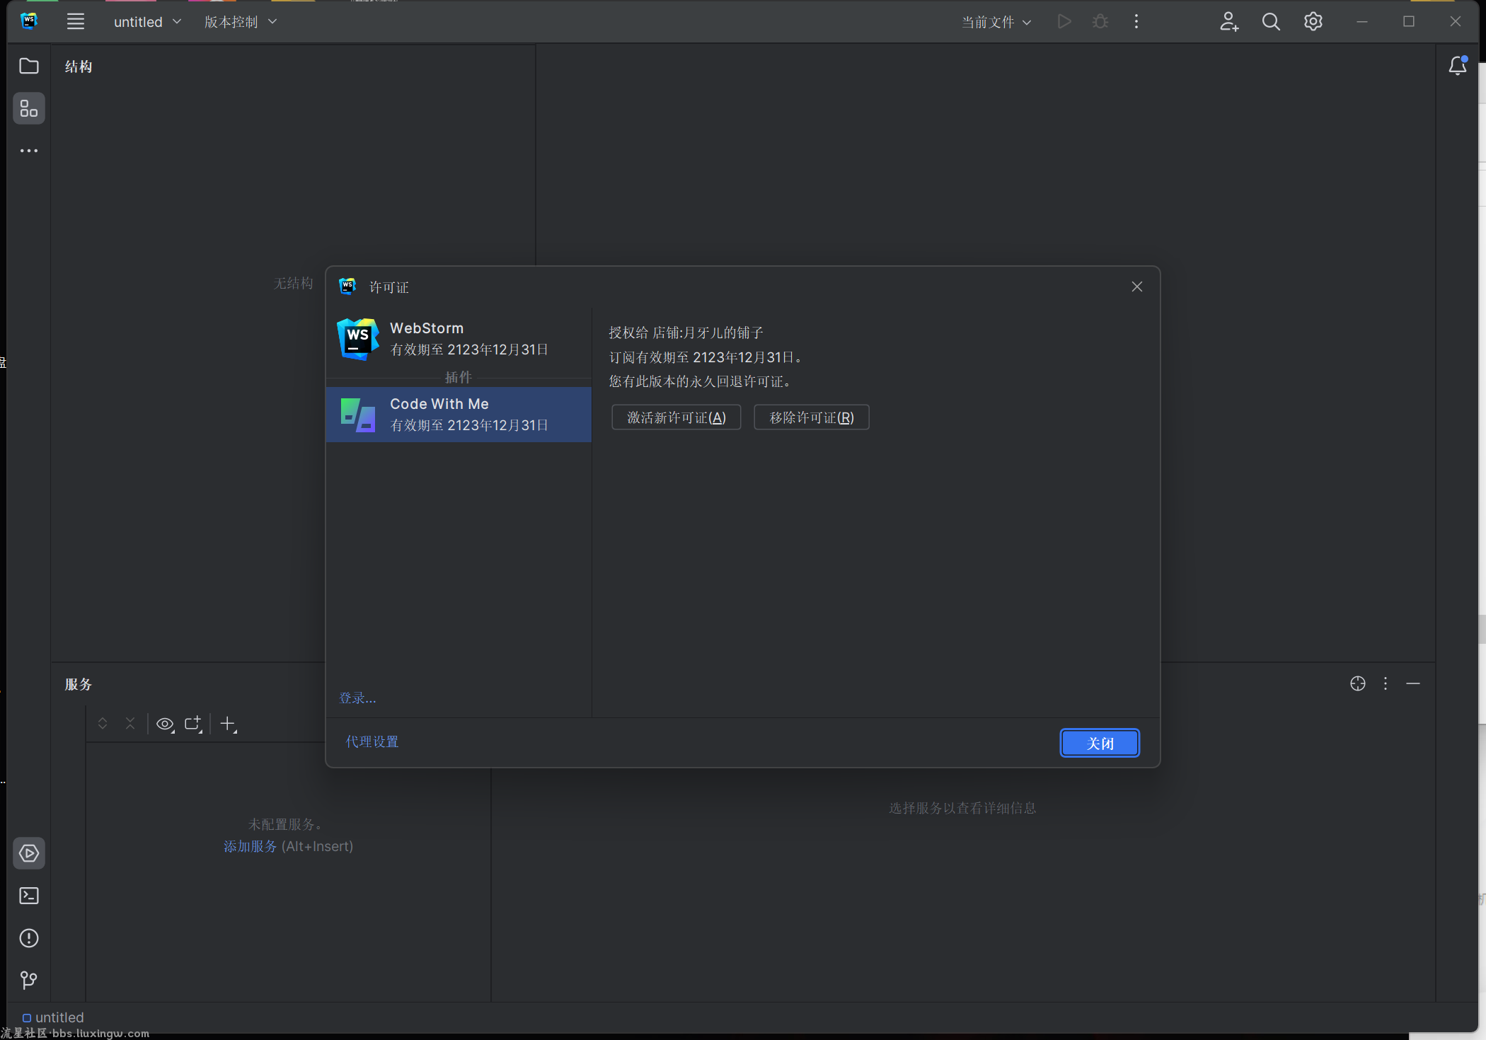This screenshot has width=1486, height=1040.
Task: Select Code With Me license entry
Action: coord(459,415)
